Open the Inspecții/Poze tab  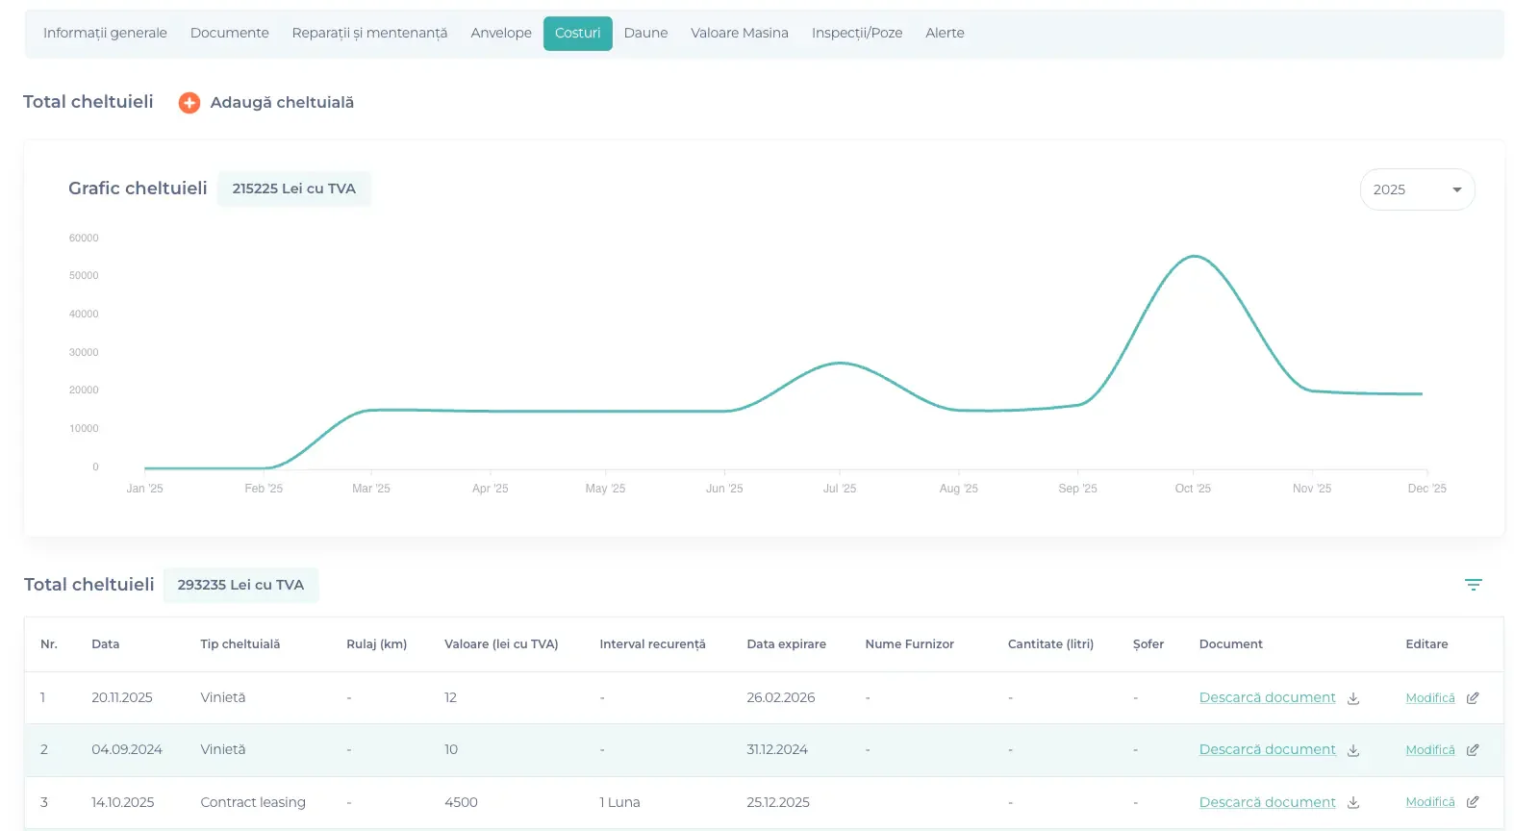click(856, 33)
